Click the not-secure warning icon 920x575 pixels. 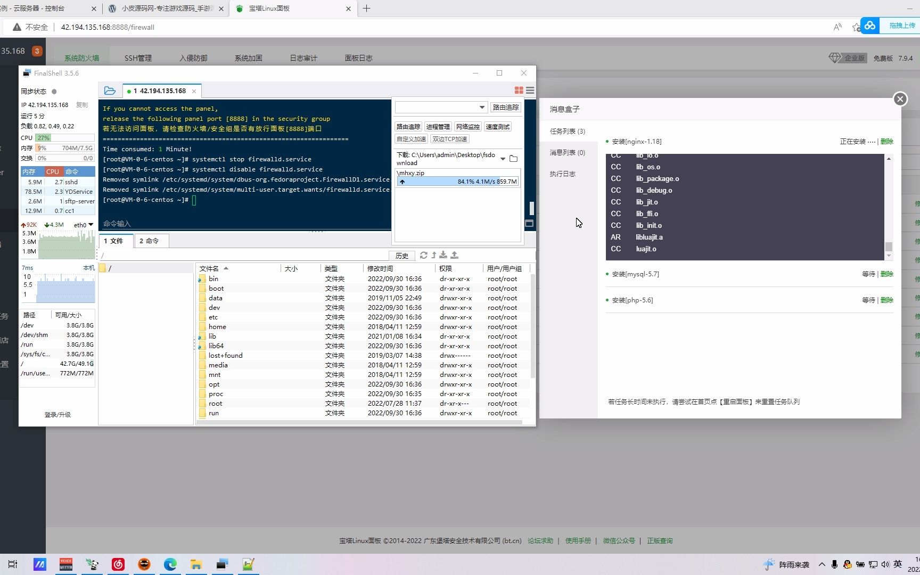click(x=17, y=27)
